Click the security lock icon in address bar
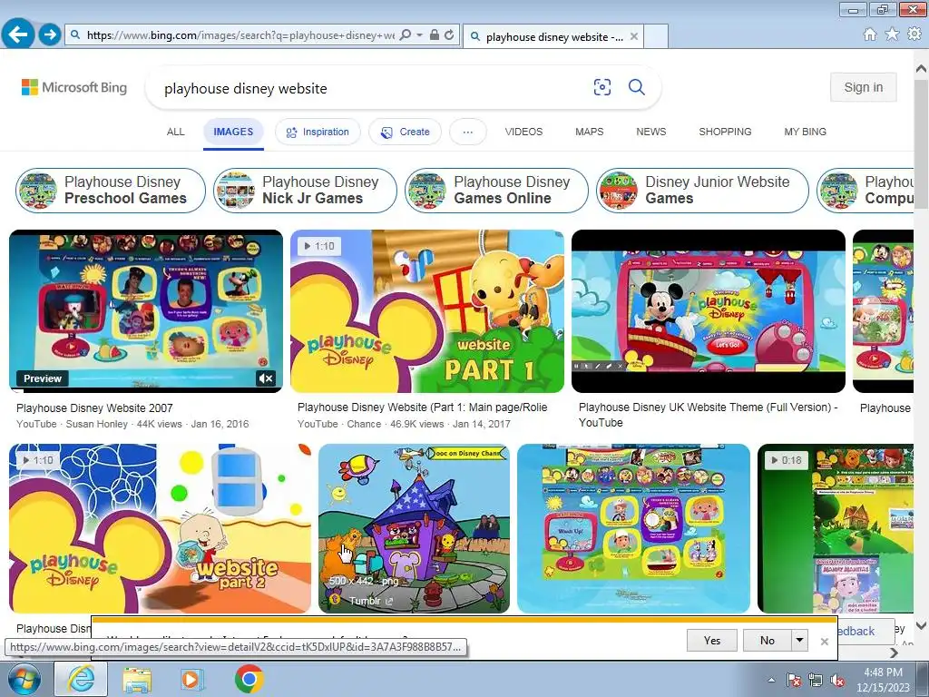929x697 pixels. click(435, 35)
